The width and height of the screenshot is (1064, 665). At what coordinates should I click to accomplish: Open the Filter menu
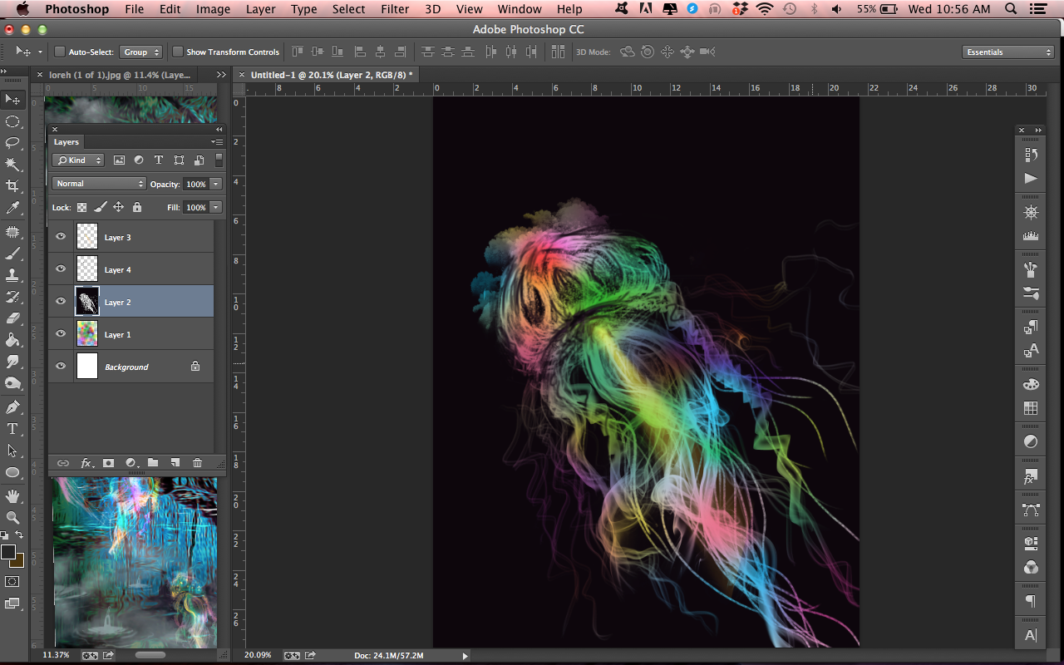(395, 9)
